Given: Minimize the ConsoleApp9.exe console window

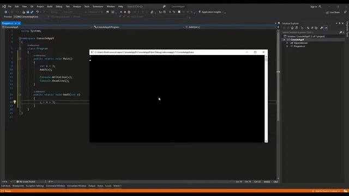Looking at the screenshot, I should coord(247,52).
